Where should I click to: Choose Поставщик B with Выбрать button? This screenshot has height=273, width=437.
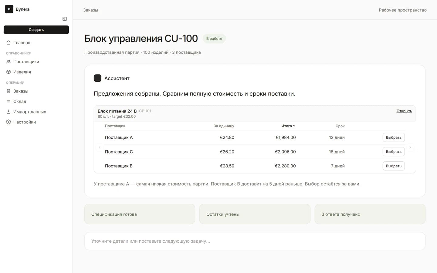(394, 166)
